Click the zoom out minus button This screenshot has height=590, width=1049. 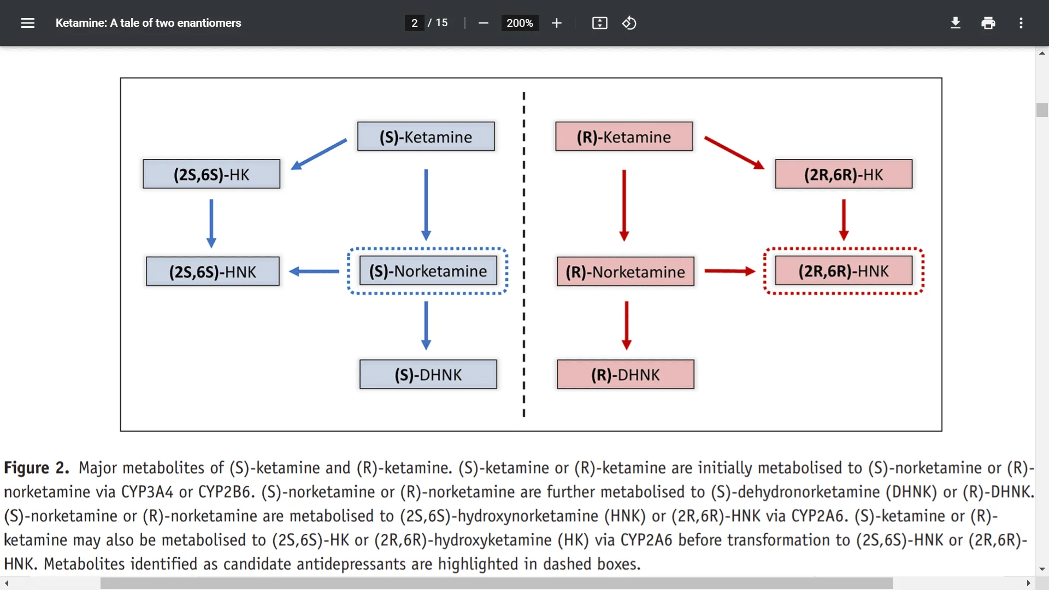point(483,23)
